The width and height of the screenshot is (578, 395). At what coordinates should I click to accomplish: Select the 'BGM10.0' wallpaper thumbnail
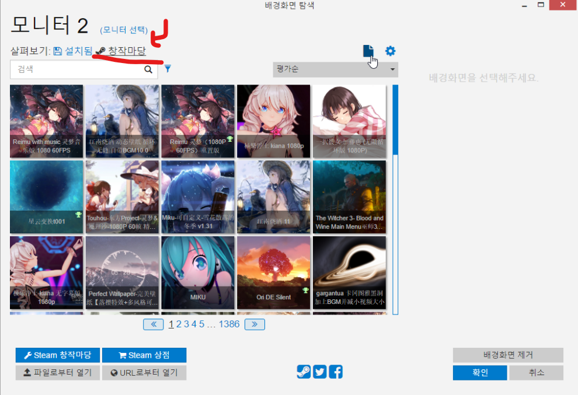(x=123, y=121)
